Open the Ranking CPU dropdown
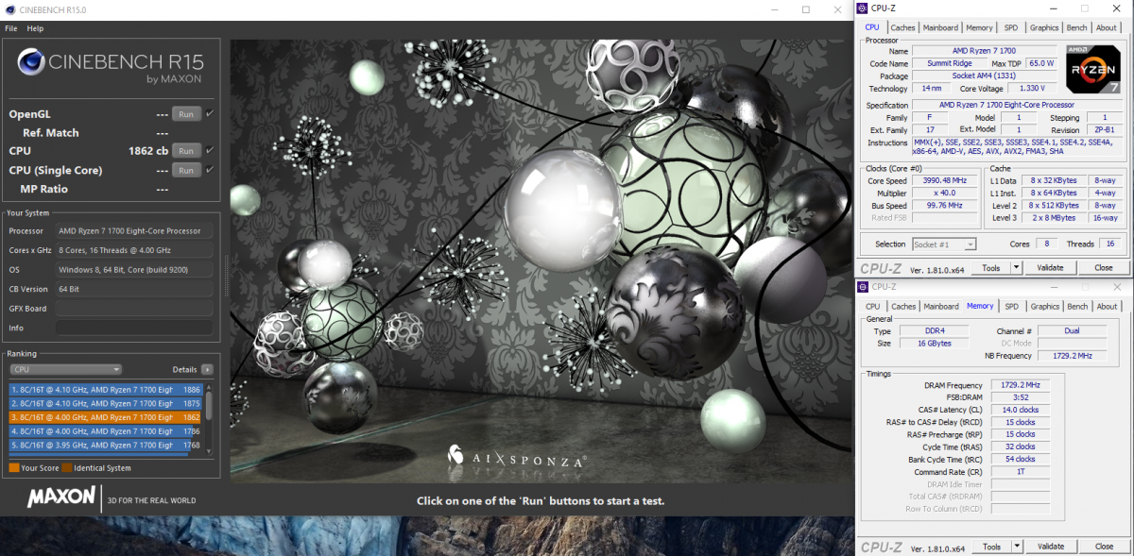1134x556 pixels. pyautogui.click(x=65, y=369)
